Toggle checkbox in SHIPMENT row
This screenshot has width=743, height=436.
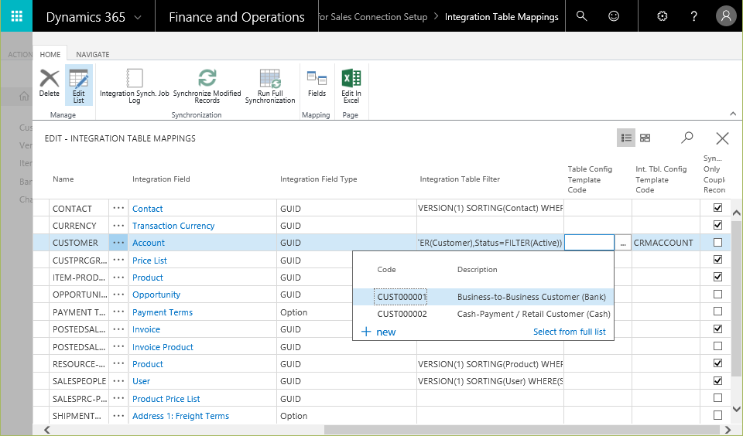click(718, 415)
